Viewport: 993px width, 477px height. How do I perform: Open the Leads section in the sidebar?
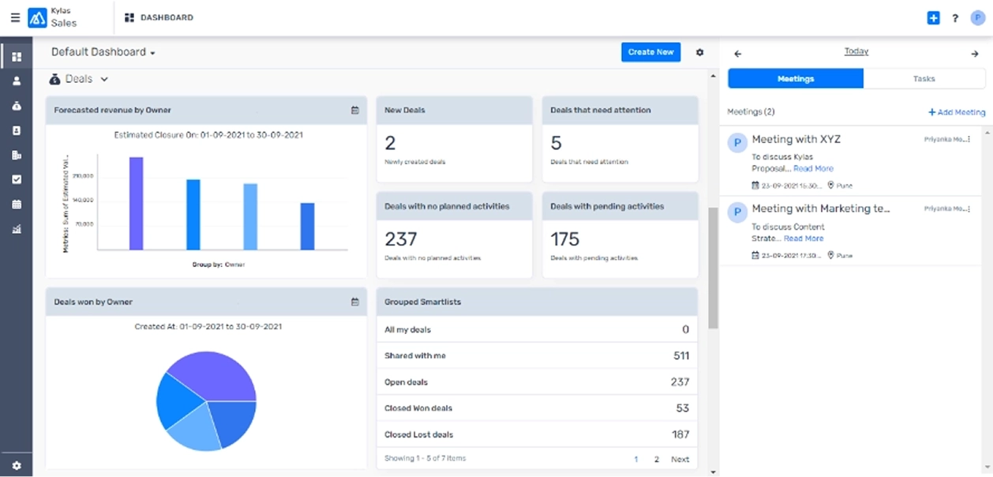coord(16,81)
